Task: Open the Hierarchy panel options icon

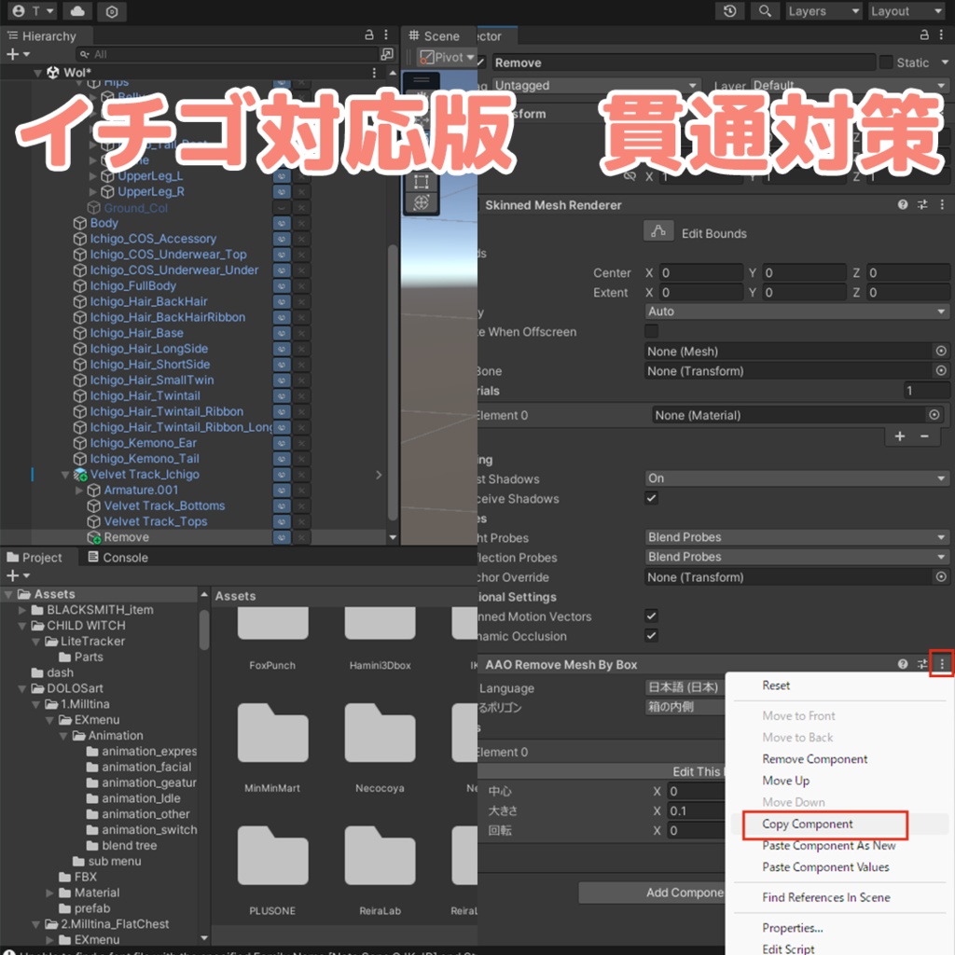Action: coord(386,35)
